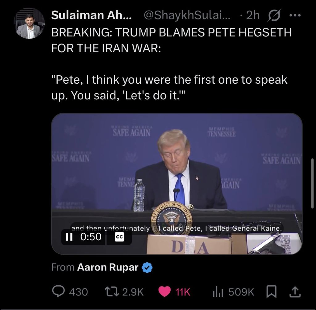Open the three-dot more options menu
The height and width of the screenshot is (310, 316).
[295, 15]
